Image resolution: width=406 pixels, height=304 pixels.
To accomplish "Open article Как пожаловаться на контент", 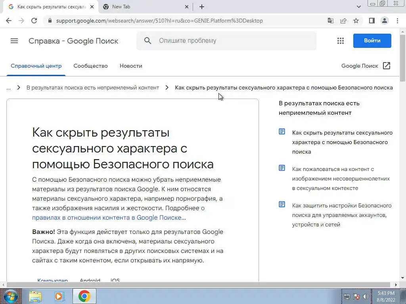I will click(341, 179).
